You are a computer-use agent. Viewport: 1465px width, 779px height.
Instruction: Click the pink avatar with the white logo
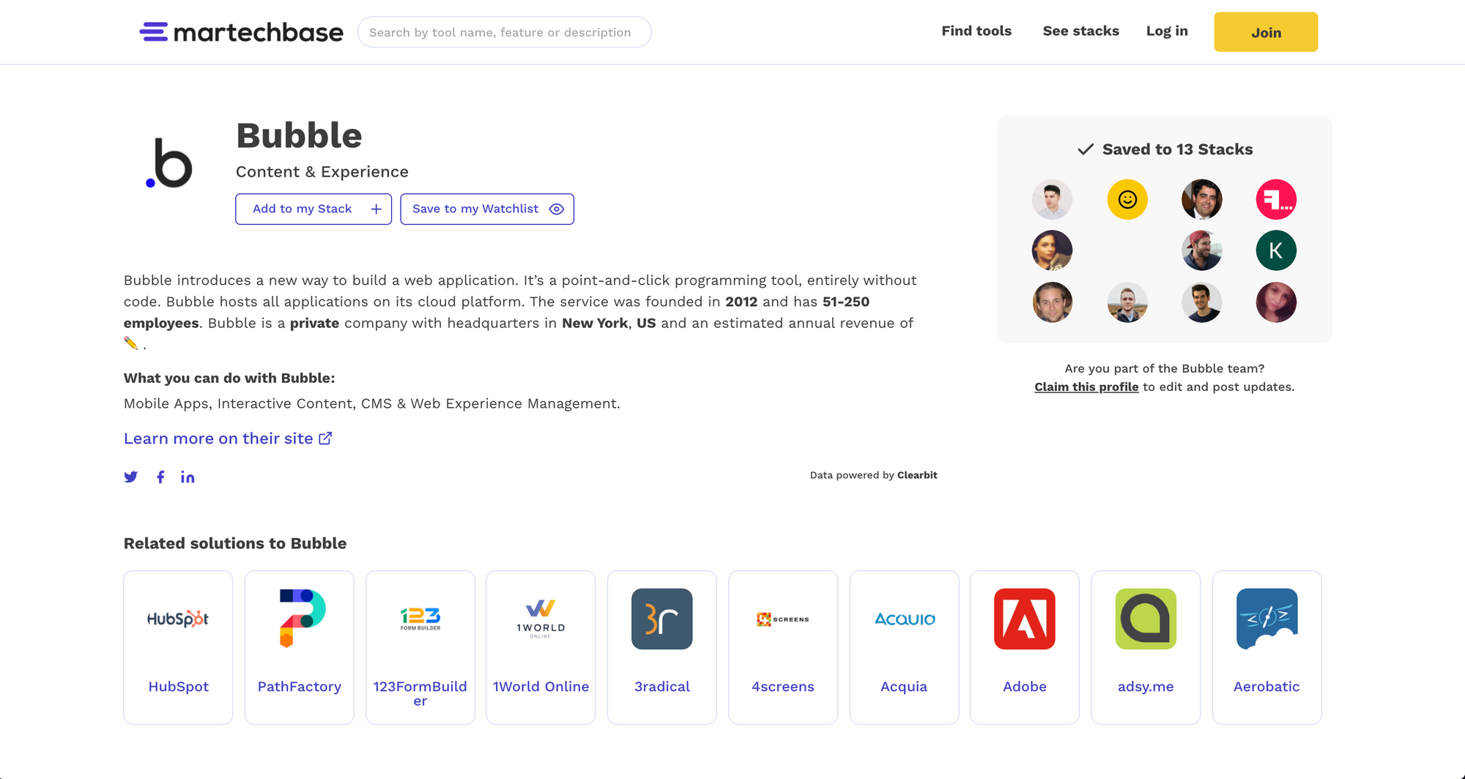click(x=1276, y=199)
